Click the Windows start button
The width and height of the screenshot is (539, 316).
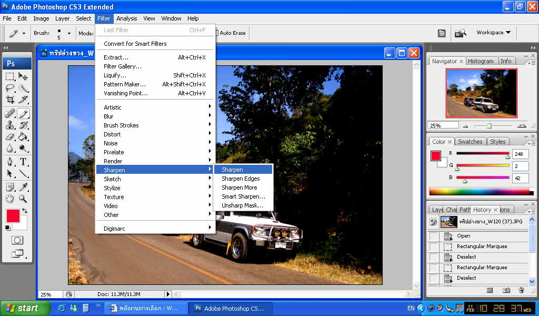coord(25,308)
